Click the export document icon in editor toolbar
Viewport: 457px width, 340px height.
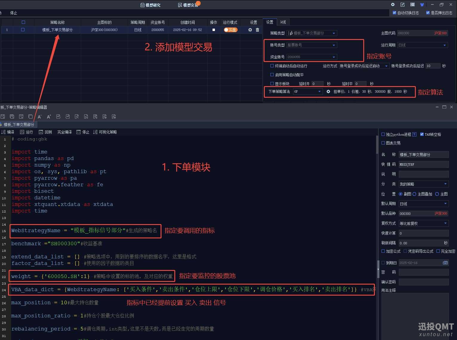pyautogui.click(x=95, y=117)
